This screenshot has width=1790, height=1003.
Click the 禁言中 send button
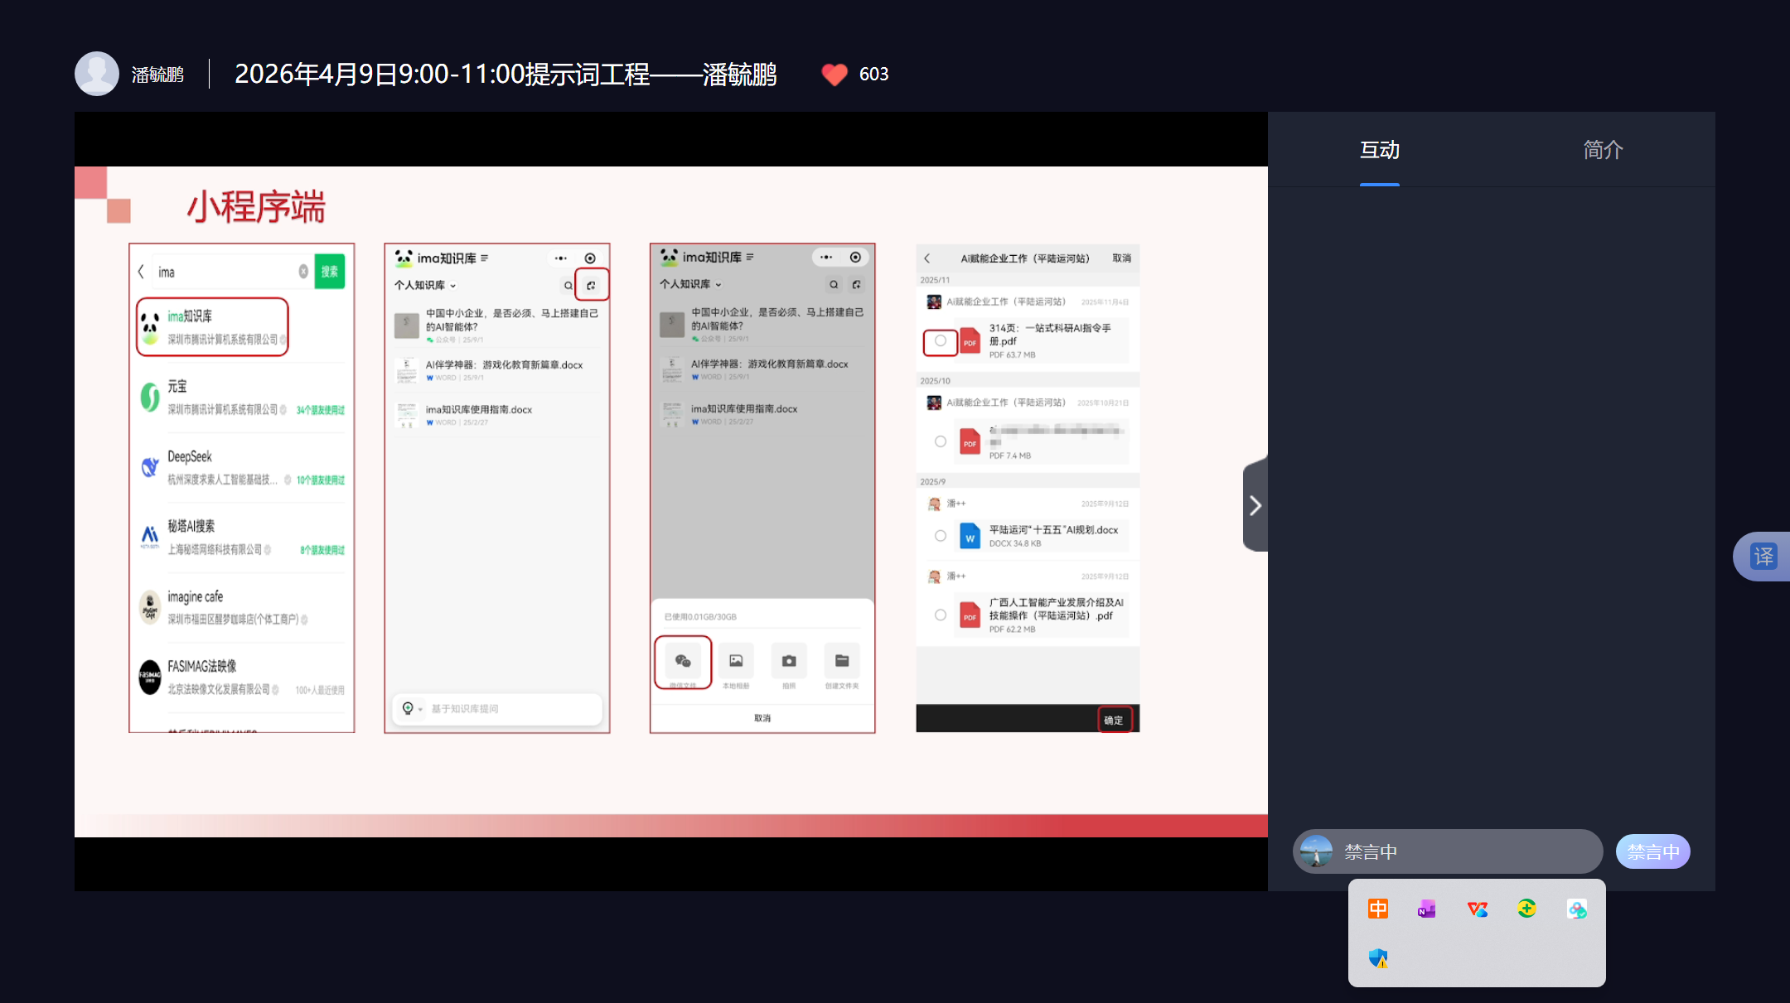[1652, 851]
